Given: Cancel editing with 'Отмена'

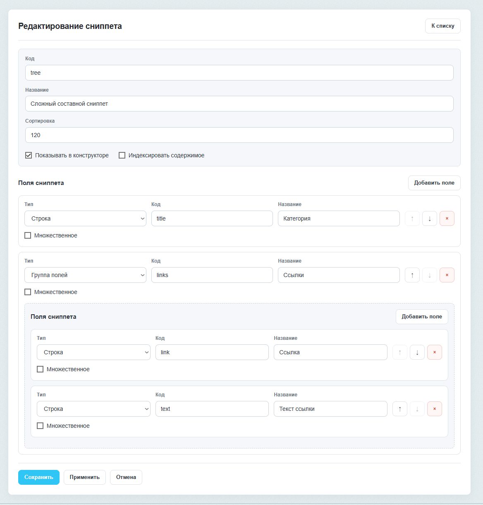Looking at the screenshot, I should point(126,477).
